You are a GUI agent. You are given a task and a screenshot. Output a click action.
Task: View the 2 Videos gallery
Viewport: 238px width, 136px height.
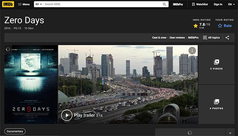point(216,65)
